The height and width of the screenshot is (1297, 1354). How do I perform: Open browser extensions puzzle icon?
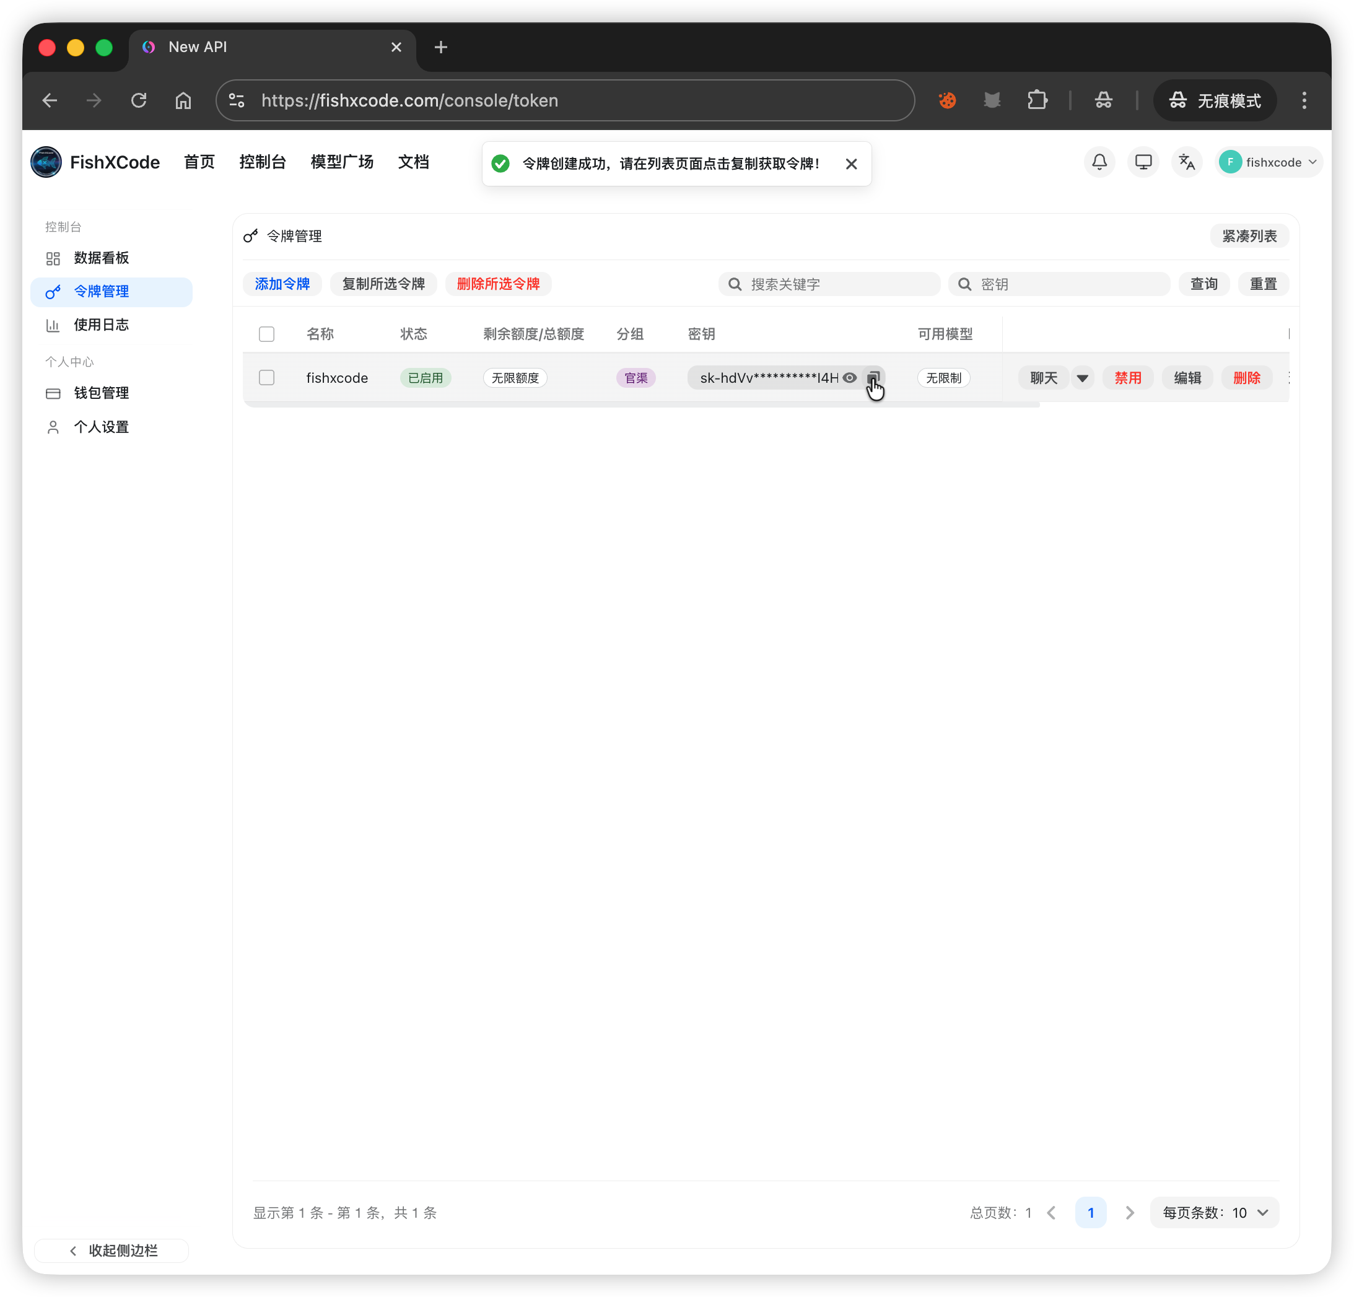click(1037, 101)
